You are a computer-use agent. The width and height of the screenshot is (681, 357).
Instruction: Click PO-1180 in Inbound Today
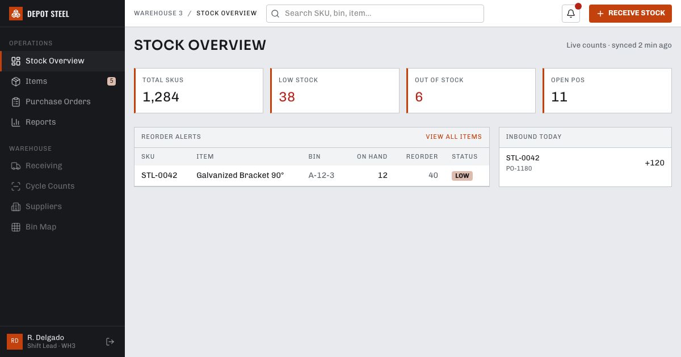tap(519, 169)
